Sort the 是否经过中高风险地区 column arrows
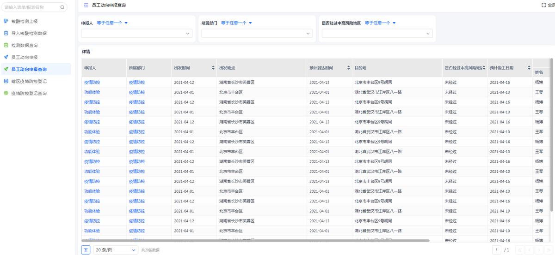Viewport: 555px width, 255px height. [x=484, y=68]
